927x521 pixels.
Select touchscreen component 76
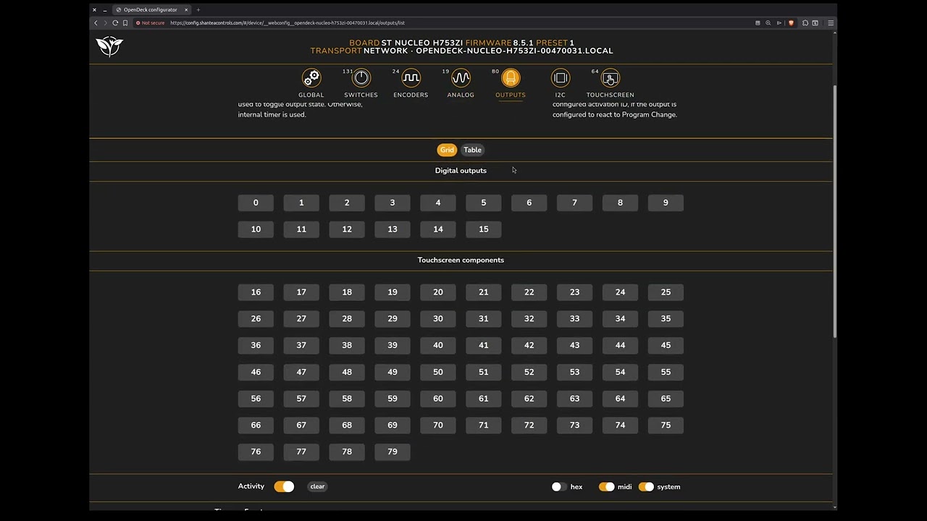256,452
